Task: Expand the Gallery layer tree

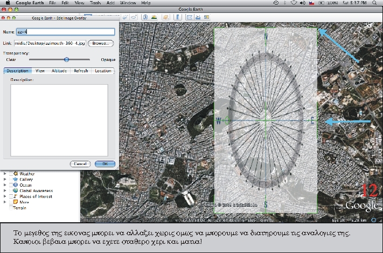Action: [5, 179]
